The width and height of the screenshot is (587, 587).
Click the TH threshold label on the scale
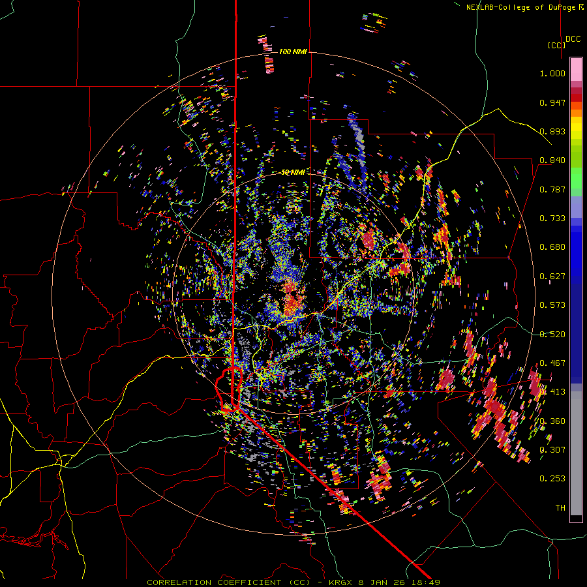[560, 508]
